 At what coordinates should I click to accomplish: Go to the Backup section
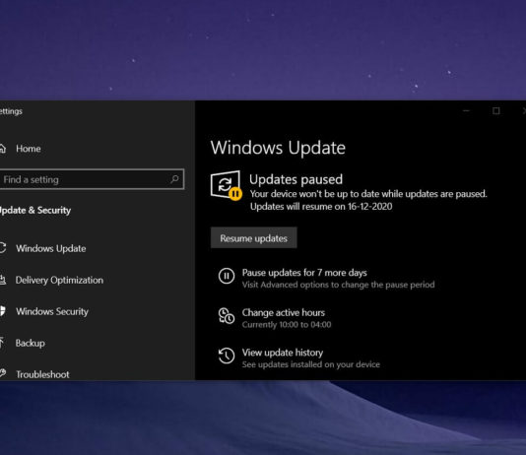30,343
